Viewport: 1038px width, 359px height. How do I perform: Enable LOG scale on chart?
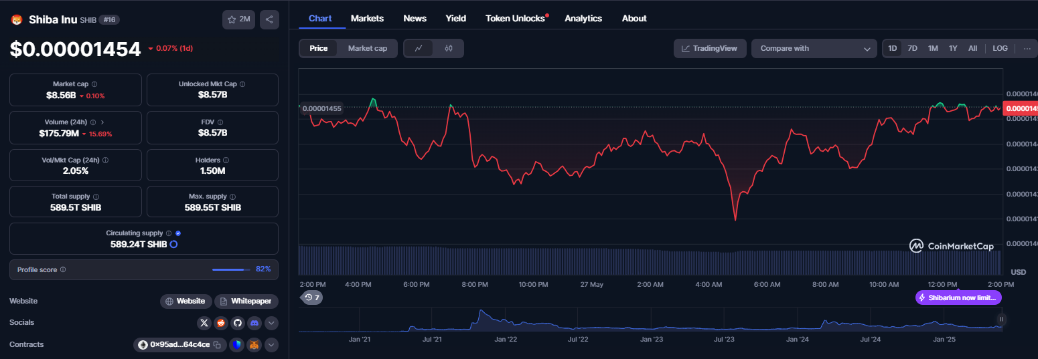[x=1000, y=48]
